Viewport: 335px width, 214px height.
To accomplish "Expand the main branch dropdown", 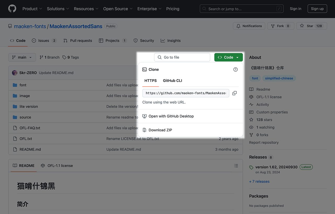I will coord(22,57).
